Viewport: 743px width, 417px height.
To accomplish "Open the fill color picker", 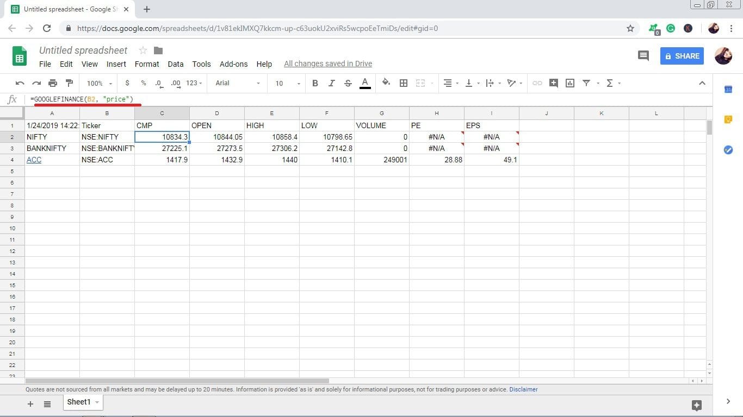I will coord(386,83).
